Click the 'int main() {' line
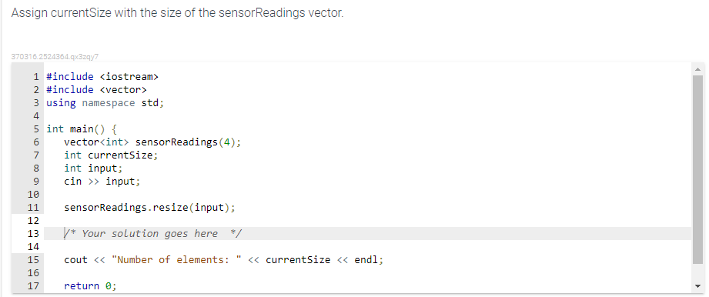This screenshot has width=709, height=297. pos(82,129)
